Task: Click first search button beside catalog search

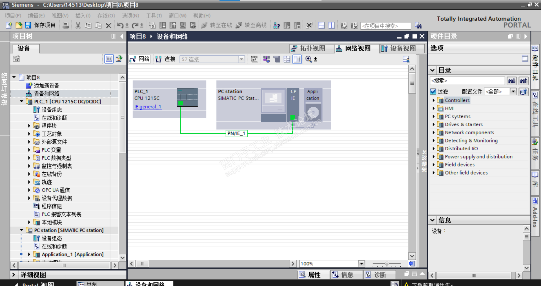Action: [x=512, y=81]
